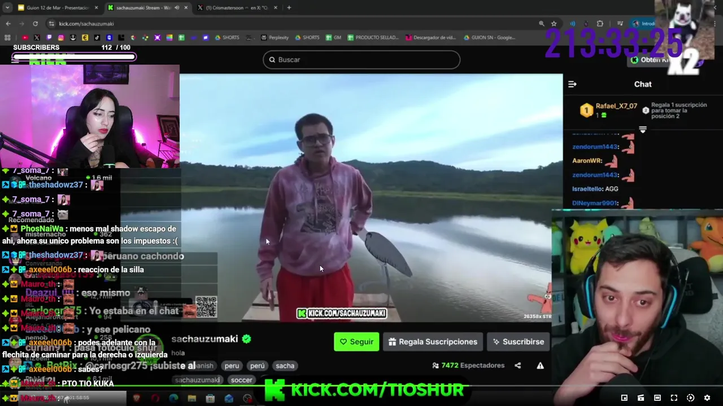The width and height of the screenshot is (723, 406).
Task: Open the TikTok bookmark icon
Action: point(97,38)
